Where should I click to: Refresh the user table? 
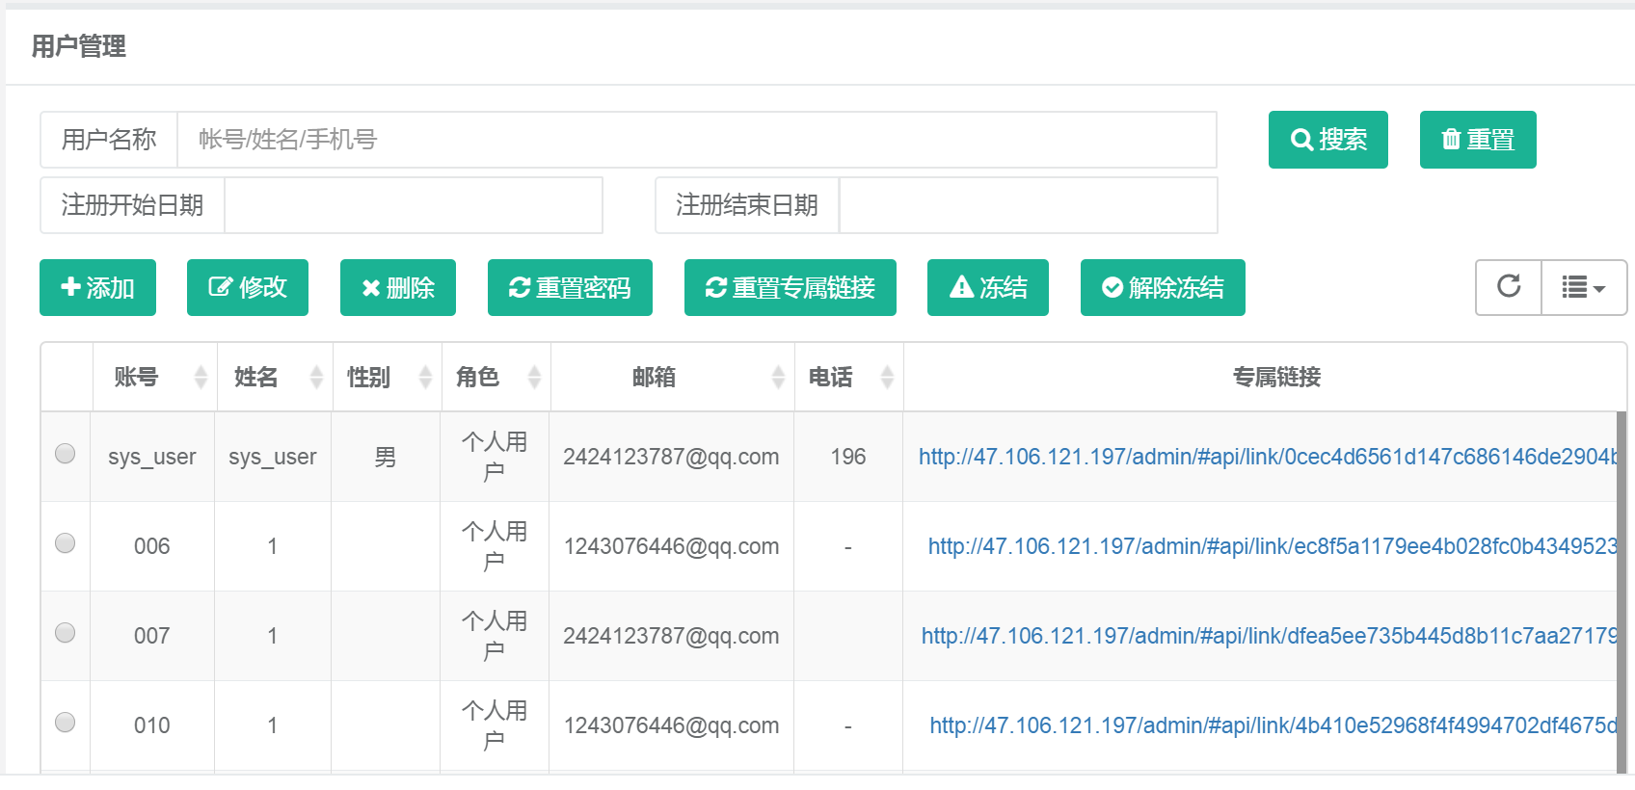[x=1509, y=287]
